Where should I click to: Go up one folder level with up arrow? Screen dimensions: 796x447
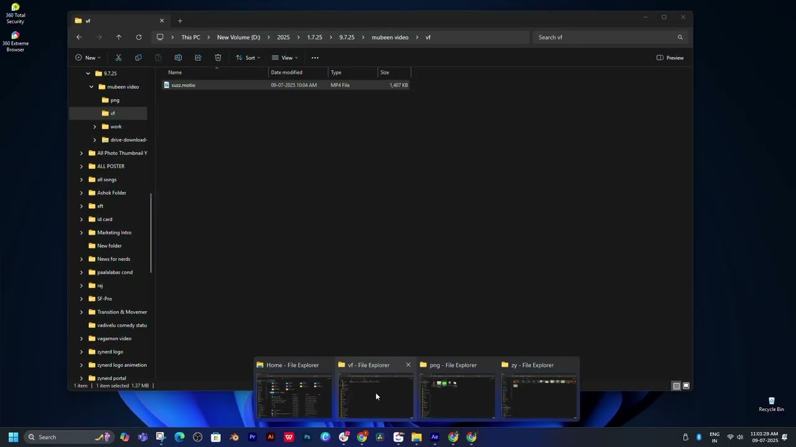click(119, 37)
